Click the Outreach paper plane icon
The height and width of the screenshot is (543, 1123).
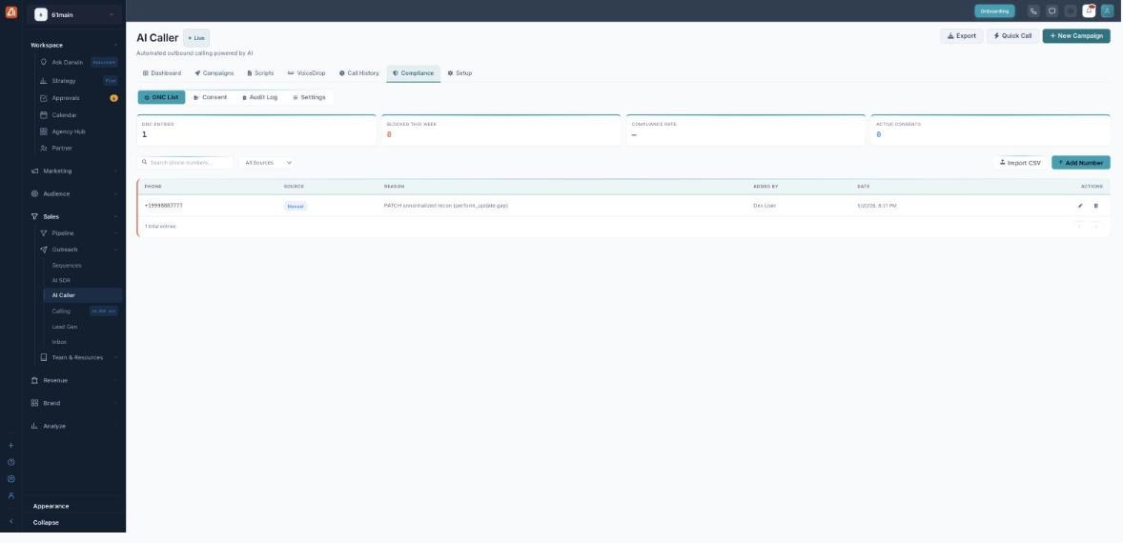tap(44, 250)
